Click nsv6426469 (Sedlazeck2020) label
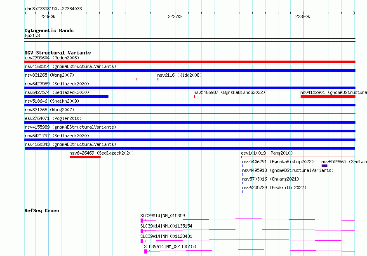 click(x=101, y=153)
